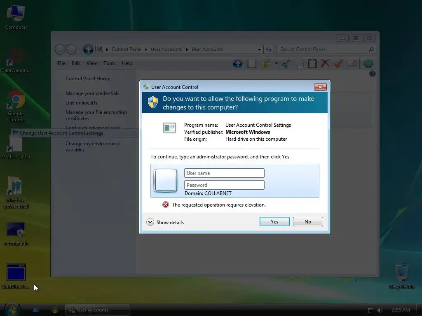Image resolution: width=422 pixels, height=316 pixels.
Task: Open the View menu in User Accounts window
Action: tap(91, 63)
